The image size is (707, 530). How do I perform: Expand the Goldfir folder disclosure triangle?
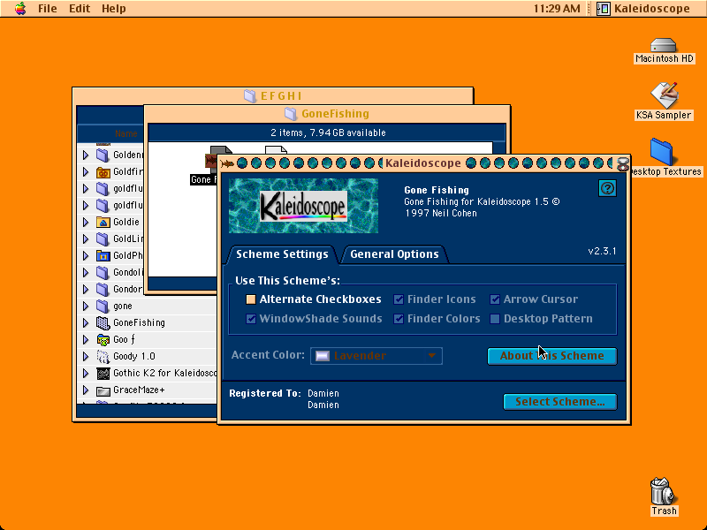(x=86, y=171)
